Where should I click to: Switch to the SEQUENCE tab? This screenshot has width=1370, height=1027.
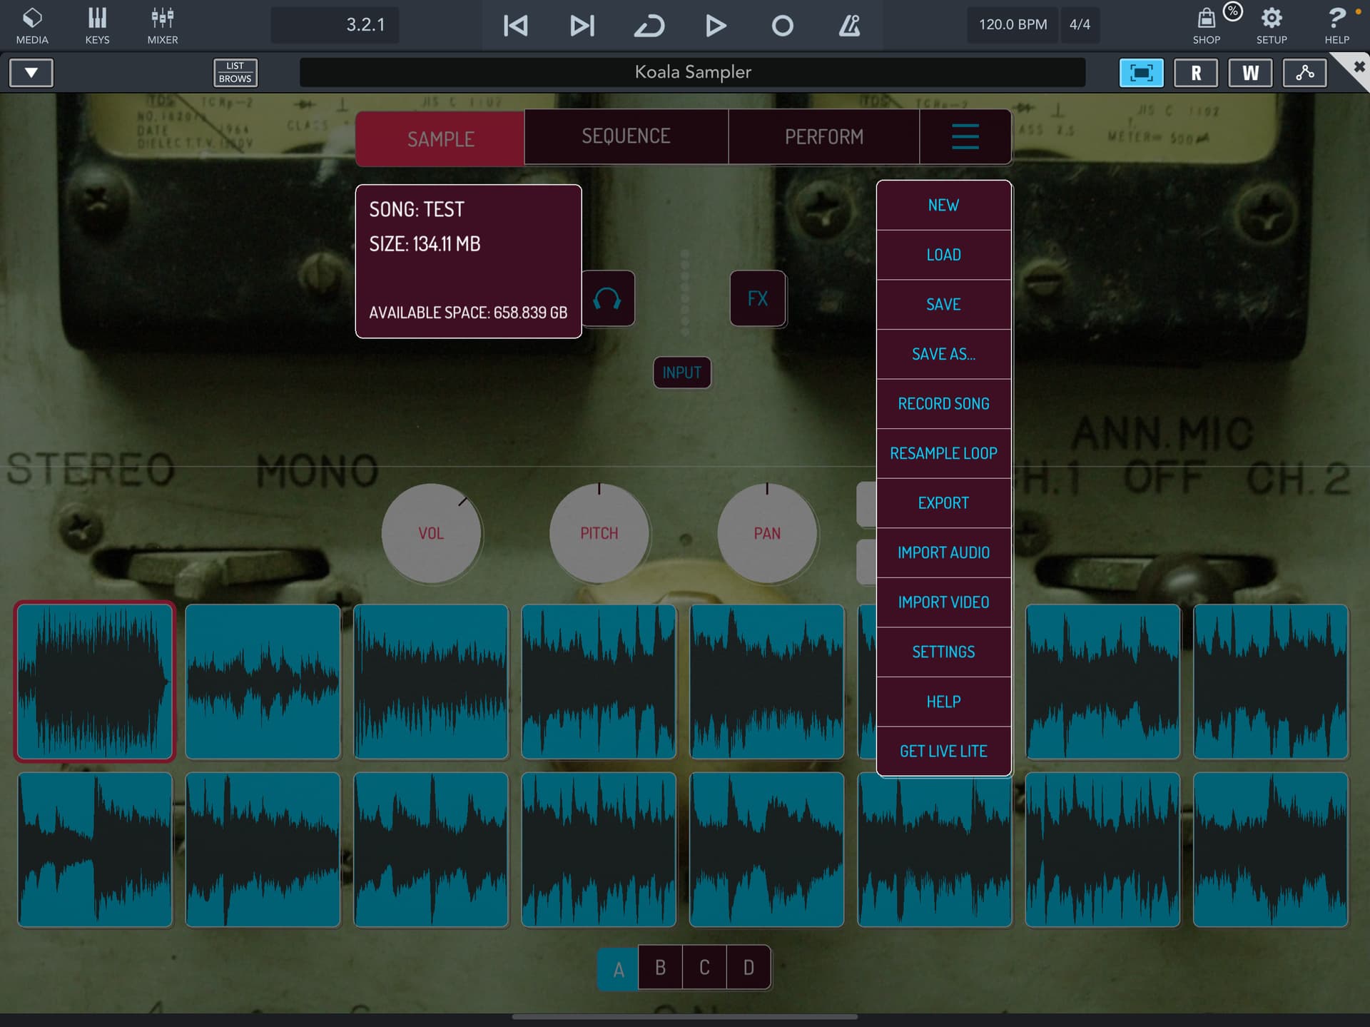tap(626, 136)
